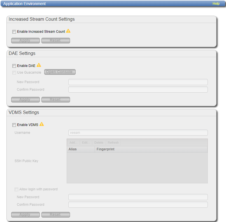Click Reset in DAE Settings
This screenshot has width=226, height=222.
point(56,100)
